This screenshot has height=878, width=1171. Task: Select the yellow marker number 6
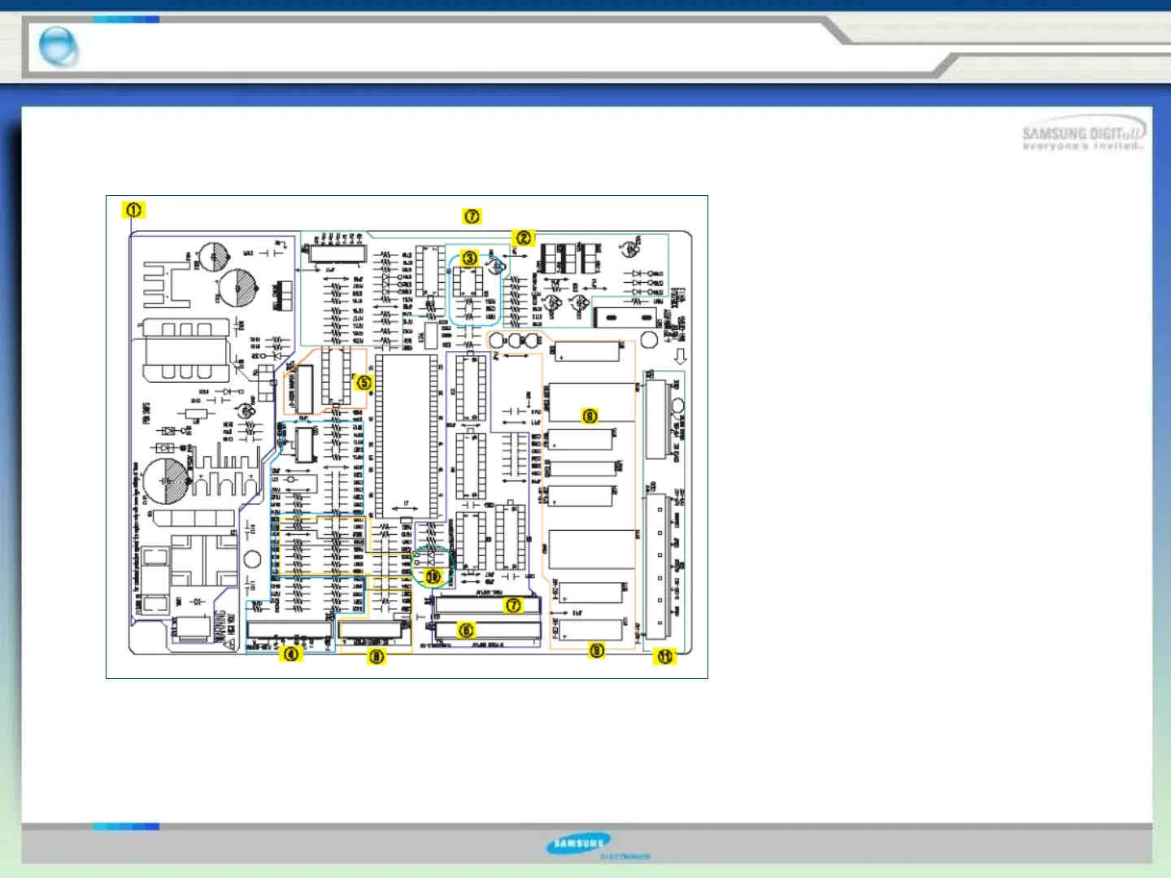467,631
